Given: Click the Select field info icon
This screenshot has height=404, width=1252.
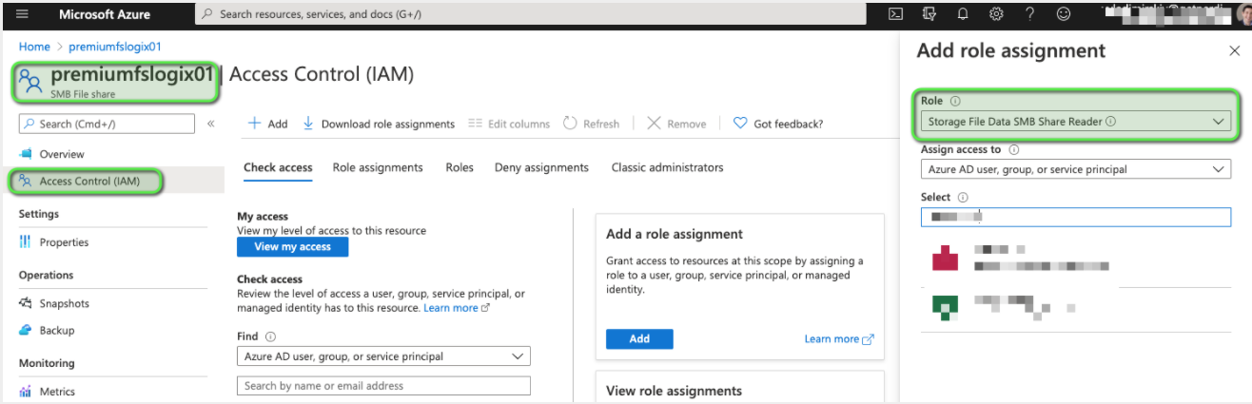Looking at the screenshot, I should [963, 198].
